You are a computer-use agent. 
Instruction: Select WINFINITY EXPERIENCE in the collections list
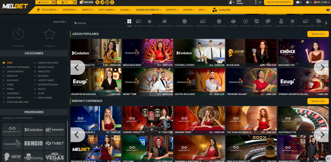point(16,67)
